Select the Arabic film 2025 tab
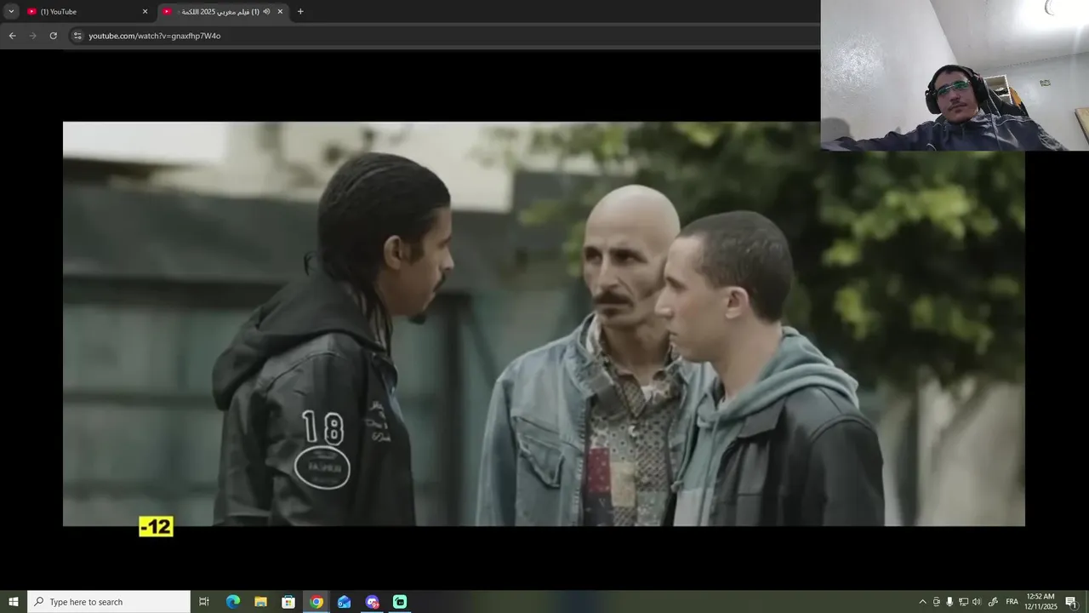The width and height of the screenshot is (1089, 613). 224,12
